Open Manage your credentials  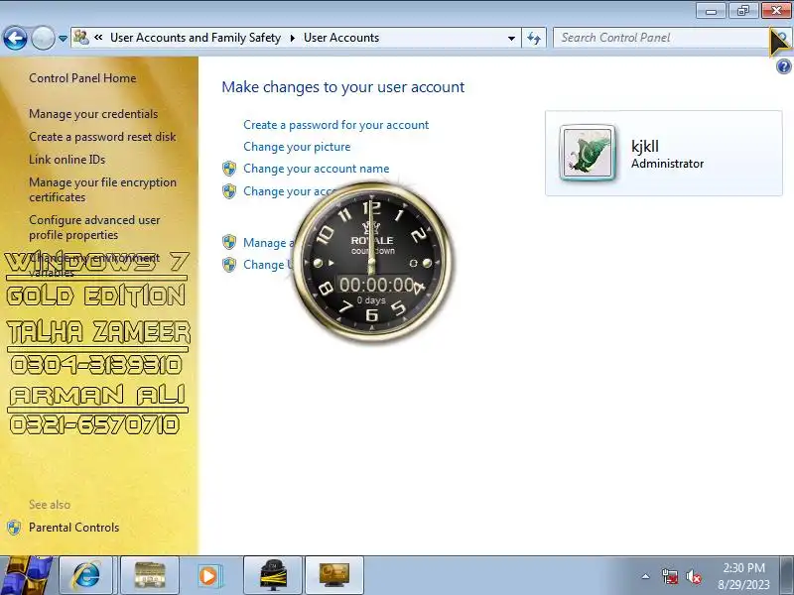93,114
